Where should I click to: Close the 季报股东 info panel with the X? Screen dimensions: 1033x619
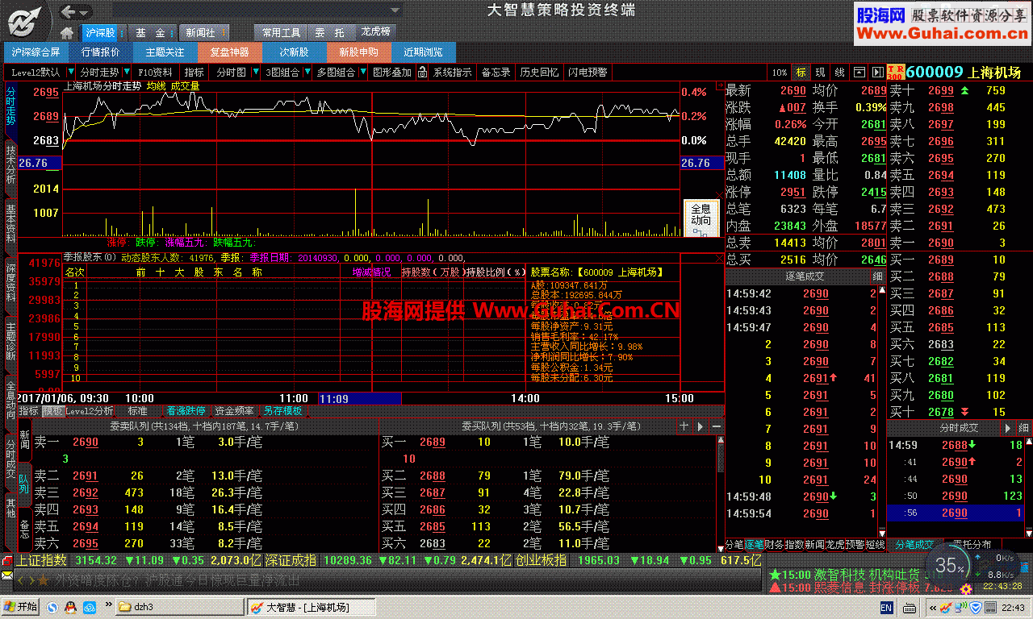click(x=719, y=259)
